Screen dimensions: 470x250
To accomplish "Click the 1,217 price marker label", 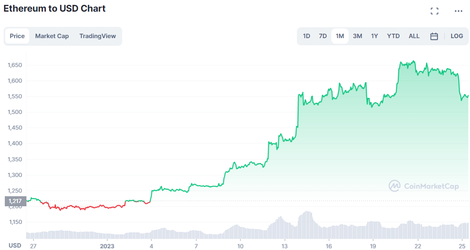I will (x=16, y=201).
